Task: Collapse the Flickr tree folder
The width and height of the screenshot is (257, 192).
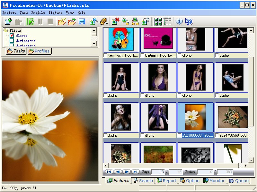Action: [6, 30]
